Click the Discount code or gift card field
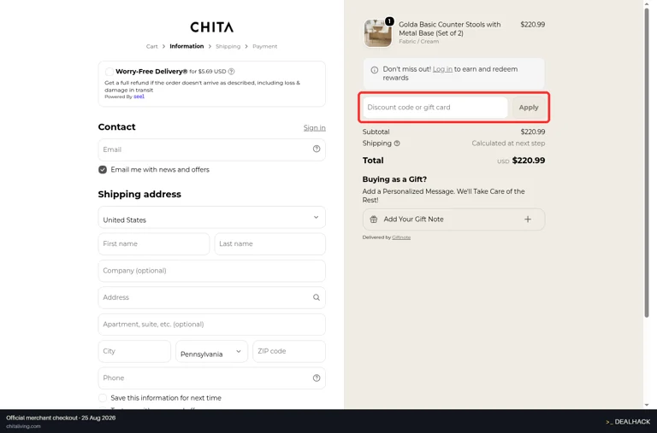 pyautogui.click(x=435, y=108)
